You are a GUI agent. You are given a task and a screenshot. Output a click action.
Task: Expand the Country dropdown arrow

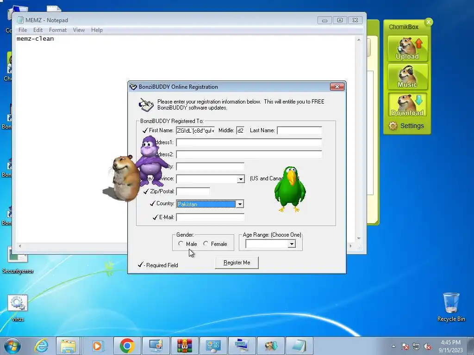pyautogui.click(x=240, y=204)
